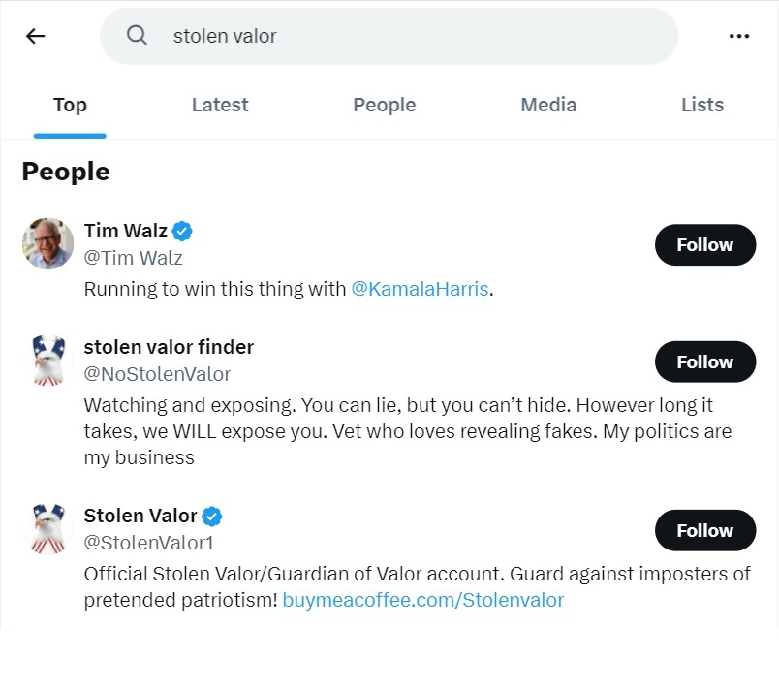The height and width of the screenshot is (690, 779).
Task: Open the Stolen Valor account's eagle avatar
Action: [47, 529]
